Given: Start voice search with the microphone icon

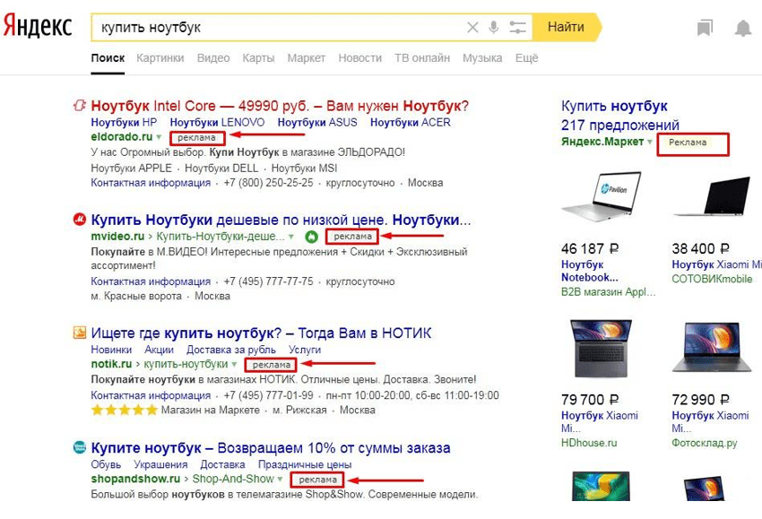Looking at the screenshot, I should (494, 27).
